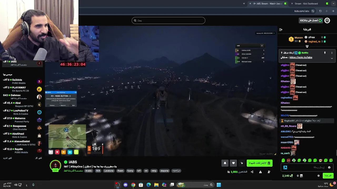Screen dimensions: 337x189
Task: Click the taskbar microphone icon
Action: (x=33, y=185)
